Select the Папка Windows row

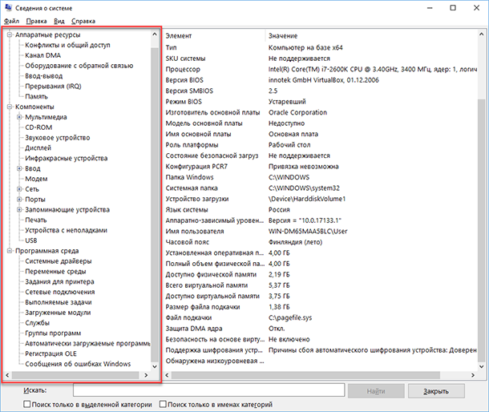(x=321, y=177)
